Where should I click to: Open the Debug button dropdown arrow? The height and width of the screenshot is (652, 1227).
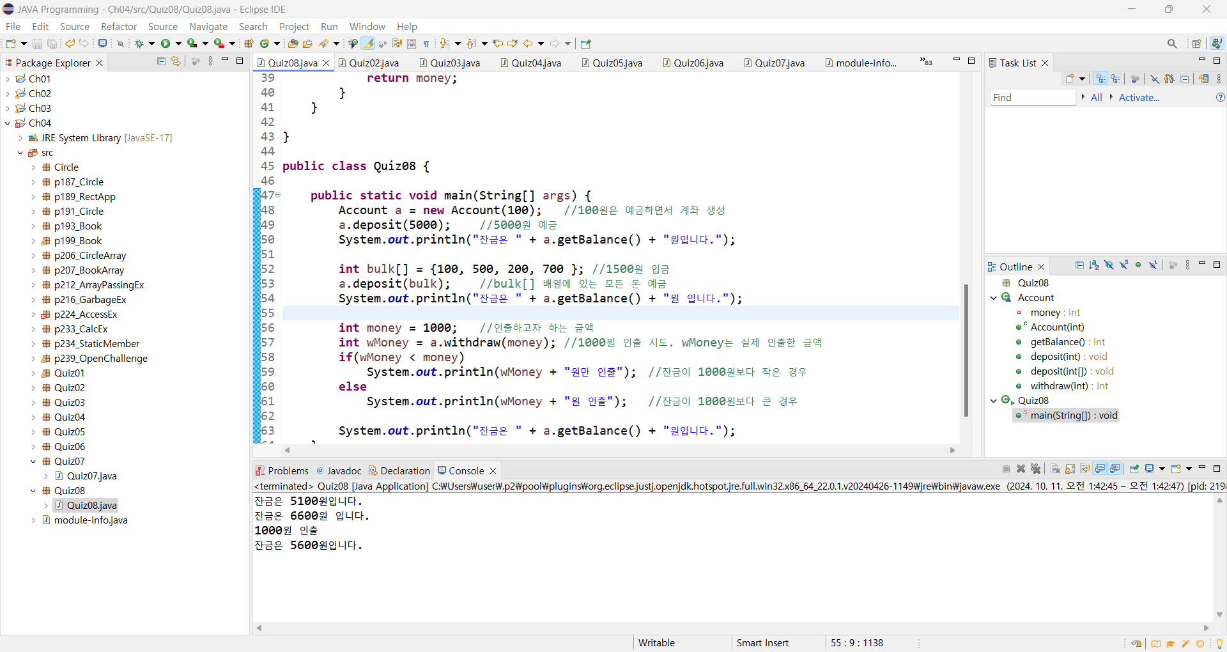[151, 43]
